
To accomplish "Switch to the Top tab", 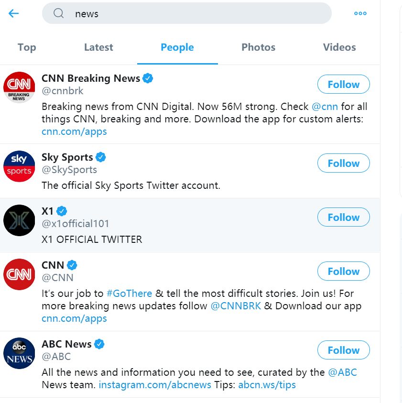I will tap(27, 47).
